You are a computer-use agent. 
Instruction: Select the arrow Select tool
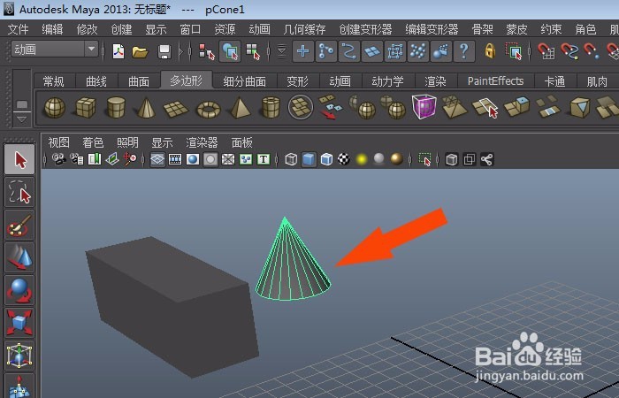(19, 159)
